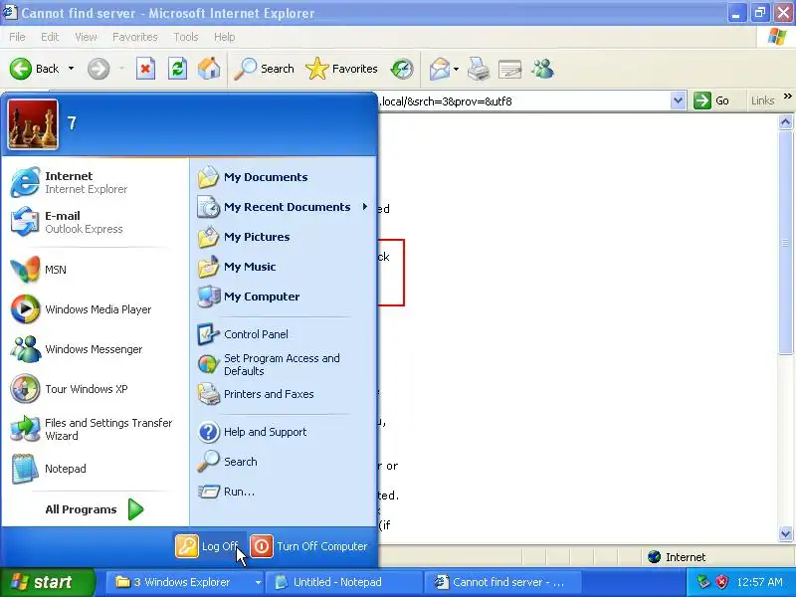Open Printers and Faxes
The height and width of the screenshot is (597, 796).
(283, 394)
